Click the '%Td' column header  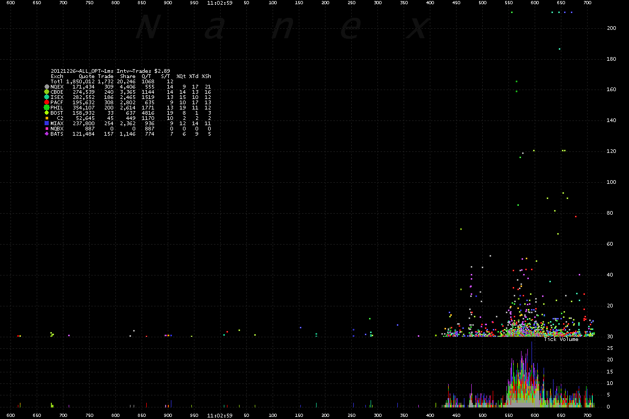(193, 76)
